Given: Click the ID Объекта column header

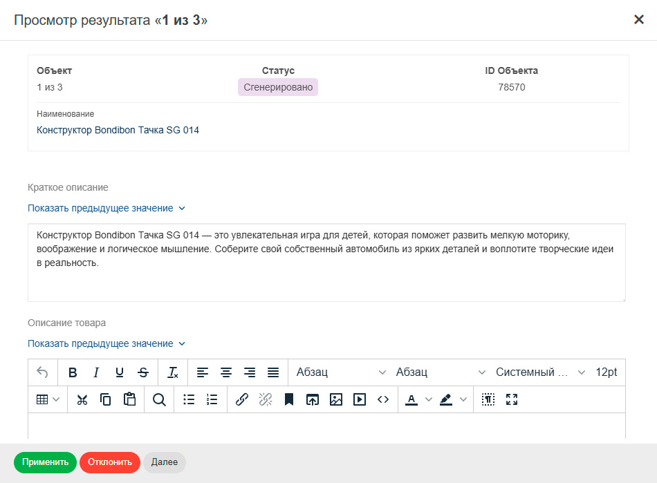Looking at the screenshot, I should point(511,70).
